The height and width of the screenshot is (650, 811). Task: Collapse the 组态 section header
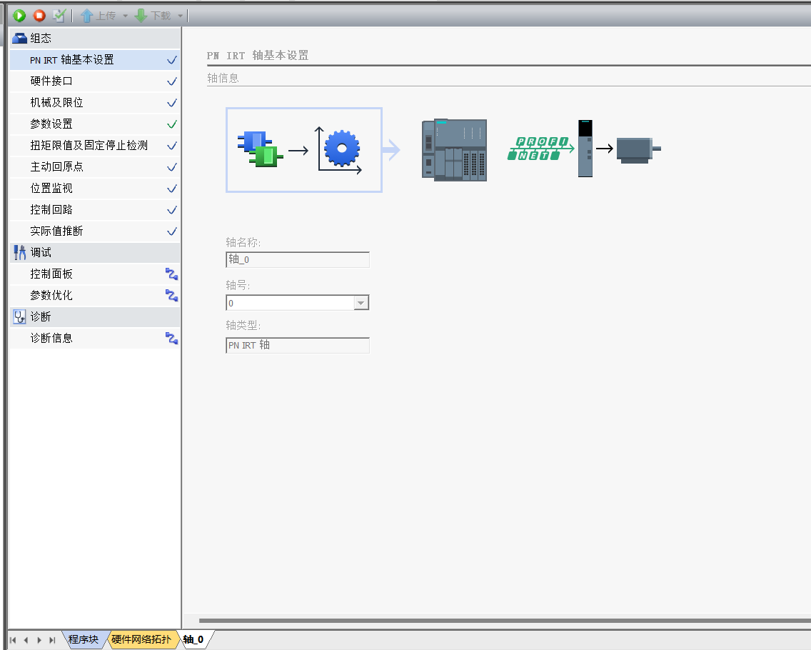click(x=95, y=39)
